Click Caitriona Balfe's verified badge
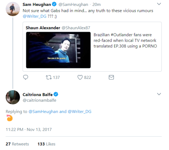 56,94
